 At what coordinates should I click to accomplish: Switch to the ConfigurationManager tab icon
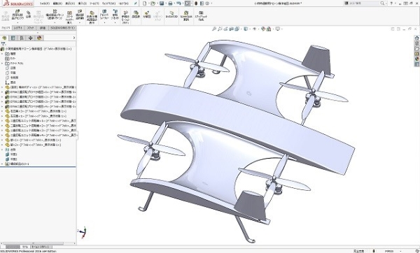click(x=22, y=38)
